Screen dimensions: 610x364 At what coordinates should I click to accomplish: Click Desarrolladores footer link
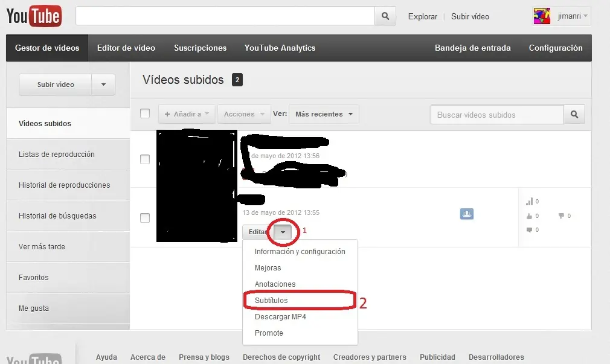(x=496, y=357)
